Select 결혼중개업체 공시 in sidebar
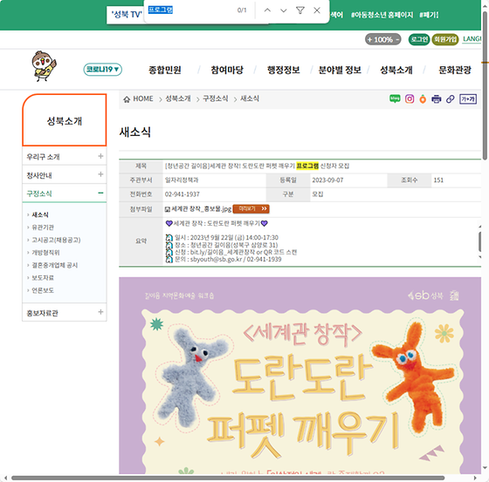Viewport: 489px width, 482px height. (54, 265)
